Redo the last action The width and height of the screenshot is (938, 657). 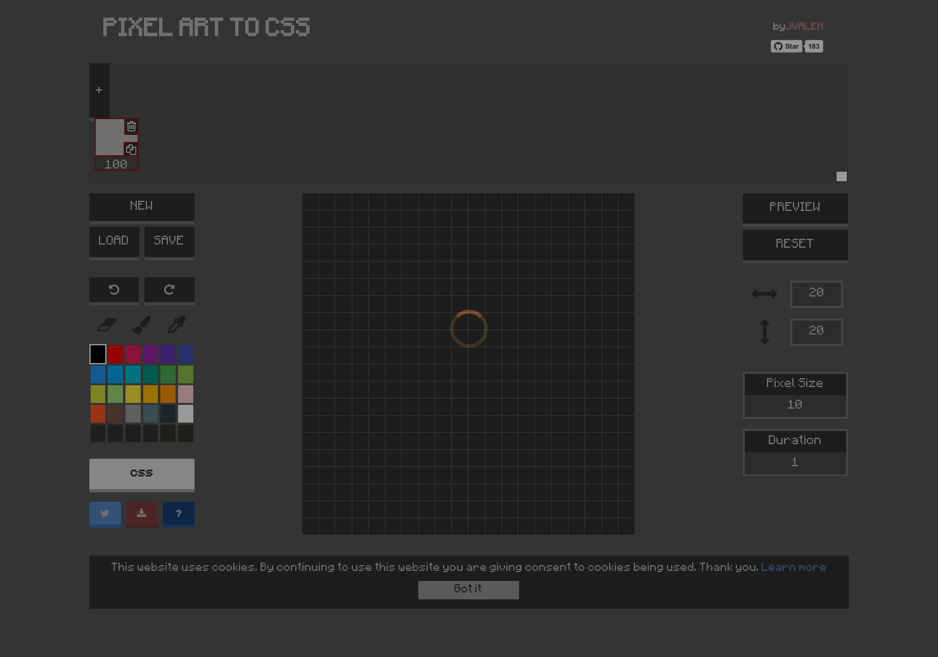click(169, 290)
